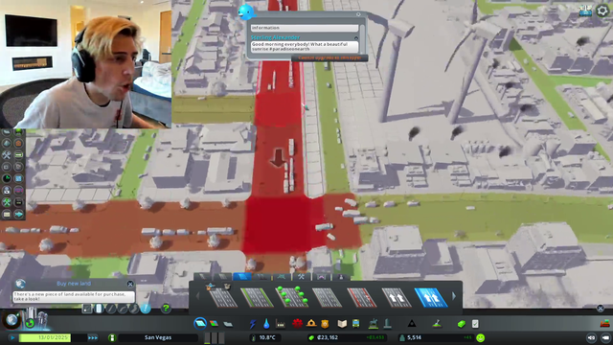Open the pink traffic routes info view
The image size is (613, 345).
click(18, 191)
